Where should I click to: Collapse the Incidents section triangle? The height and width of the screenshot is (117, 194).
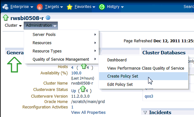click(145, 113)
